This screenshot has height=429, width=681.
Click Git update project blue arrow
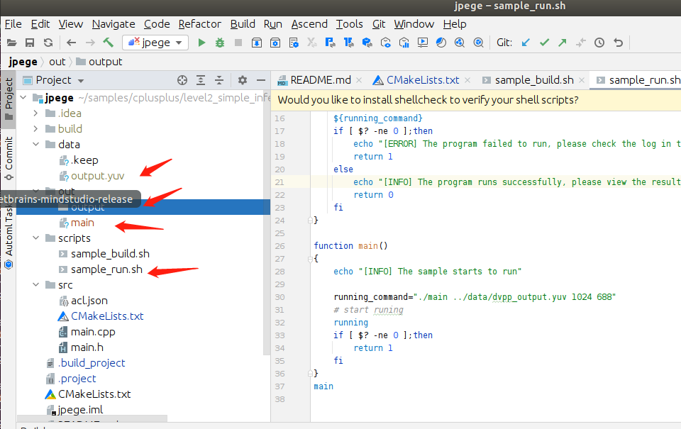[526, 43]
